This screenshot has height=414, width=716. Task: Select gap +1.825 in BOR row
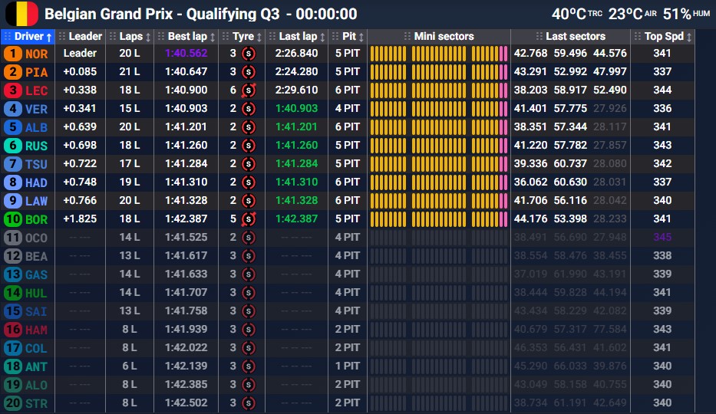pyautogui.click(x=80, y=219)
